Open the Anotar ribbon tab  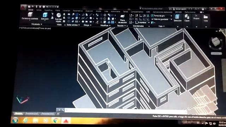(99, 11)
